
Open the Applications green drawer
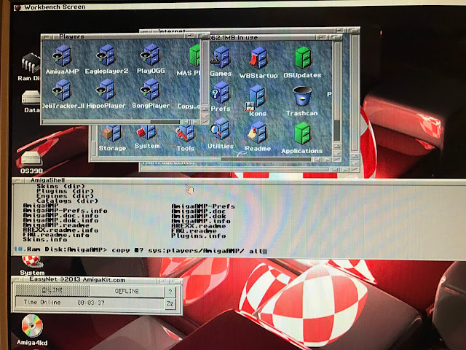click(x=302, y=134)
